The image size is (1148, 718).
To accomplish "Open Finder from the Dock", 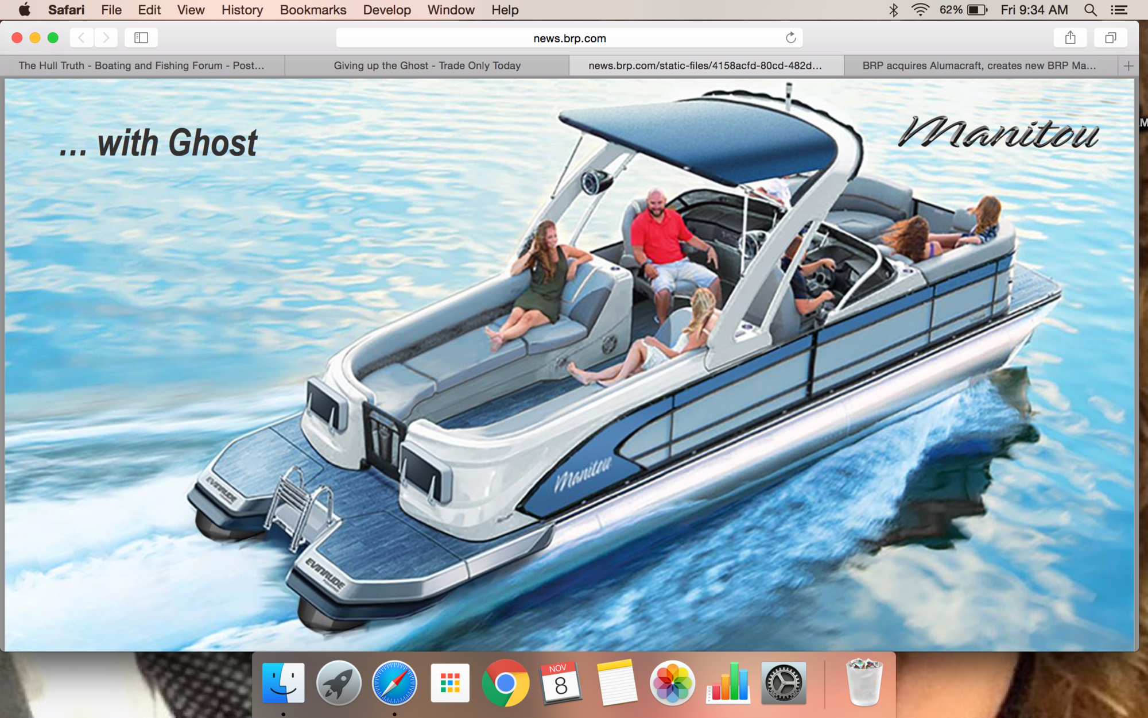I will [x=284, y=683].
